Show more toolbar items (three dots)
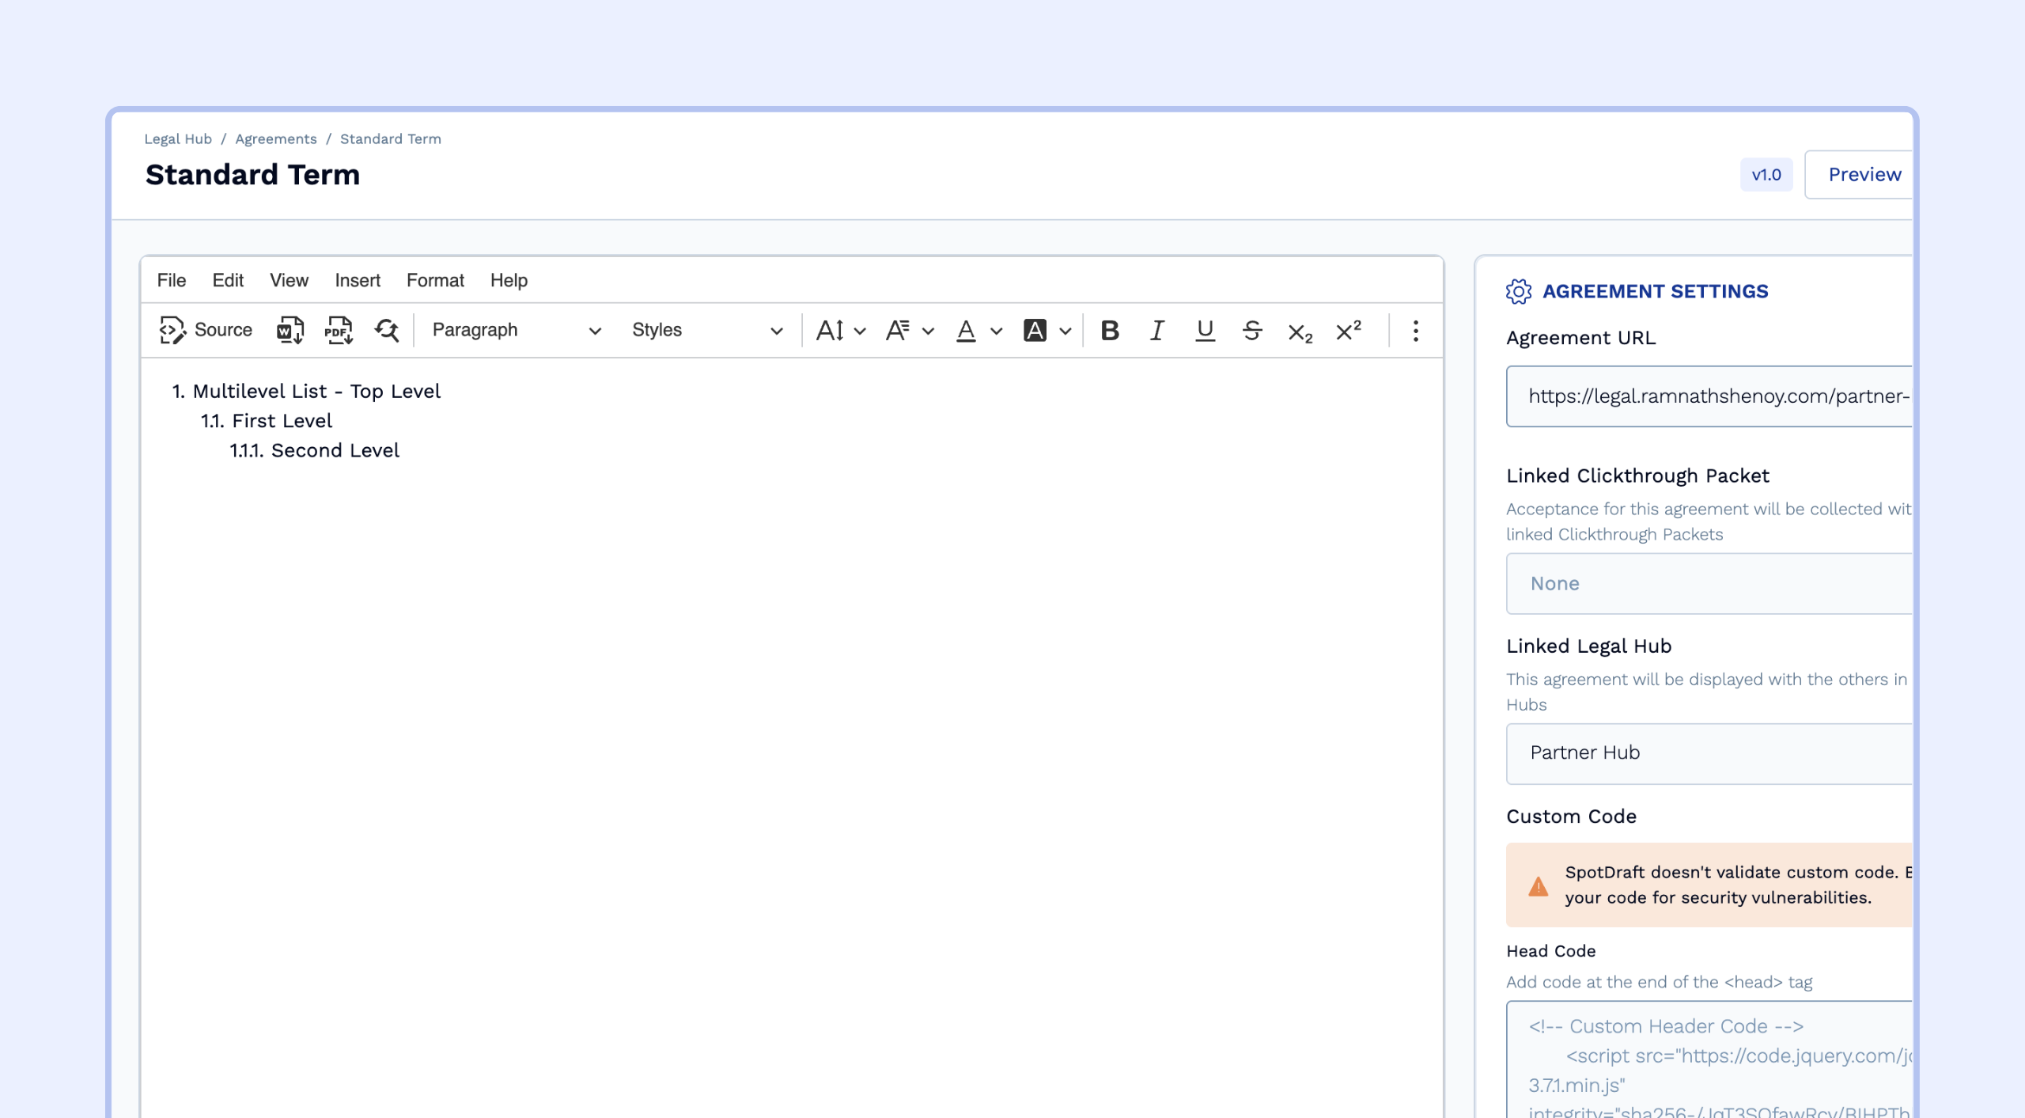Image resolution: width=2025 pixels, height=1118 pixels. tap(1415, 330)
